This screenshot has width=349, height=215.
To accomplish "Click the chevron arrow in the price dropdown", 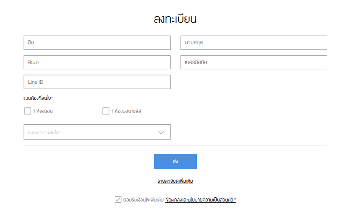I will click(x=161, y=133).
